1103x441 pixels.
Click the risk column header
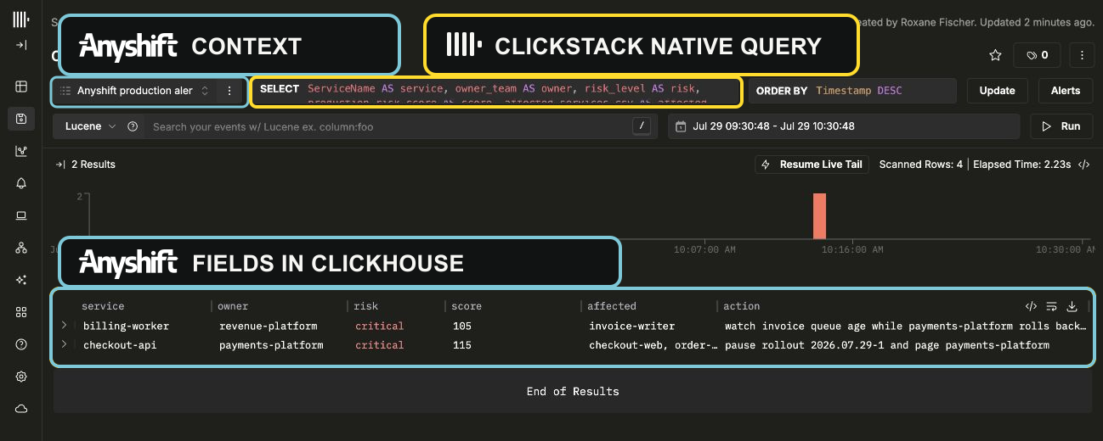point(366,306)
